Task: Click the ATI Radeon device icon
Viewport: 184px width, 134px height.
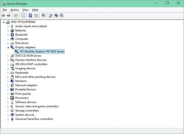Action: click(x=17, y=52)
